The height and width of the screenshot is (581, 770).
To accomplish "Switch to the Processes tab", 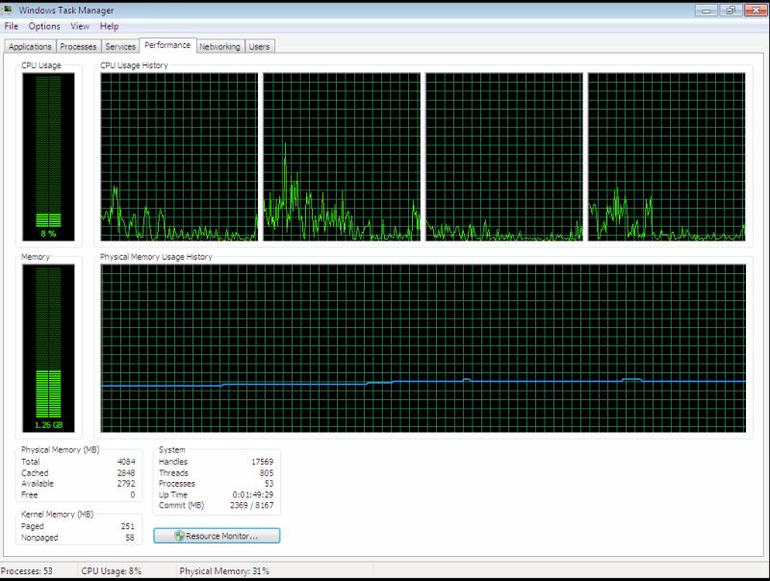I will point(79,45).
